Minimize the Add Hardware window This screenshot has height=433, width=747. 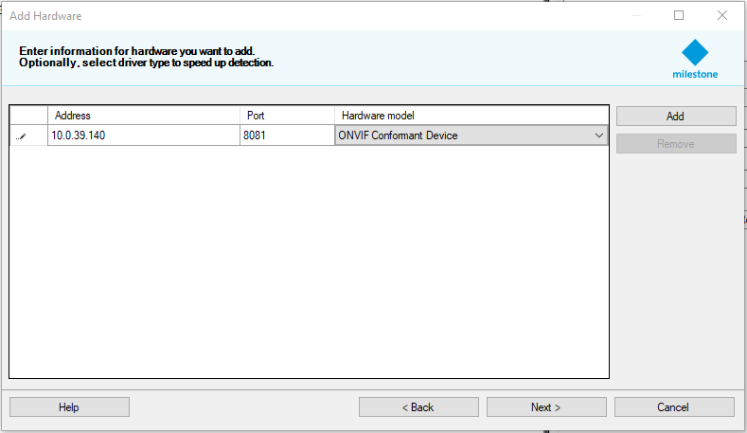point(636,15)
